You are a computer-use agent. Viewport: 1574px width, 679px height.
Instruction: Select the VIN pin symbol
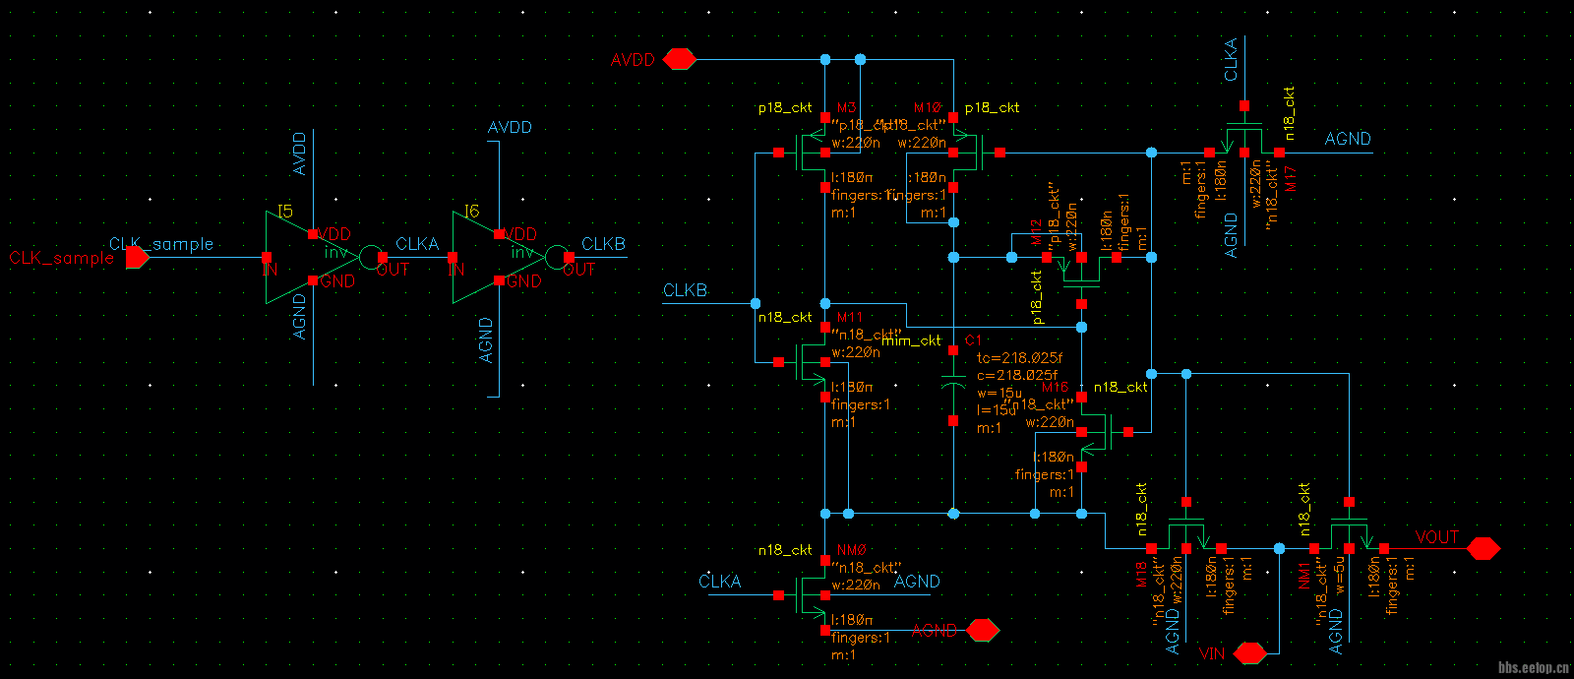pyautogui.click(x=1249, y=653)
